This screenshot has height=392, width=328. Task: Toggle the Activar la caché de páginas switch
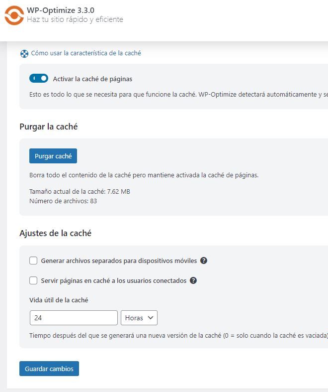tap(39, 78)
